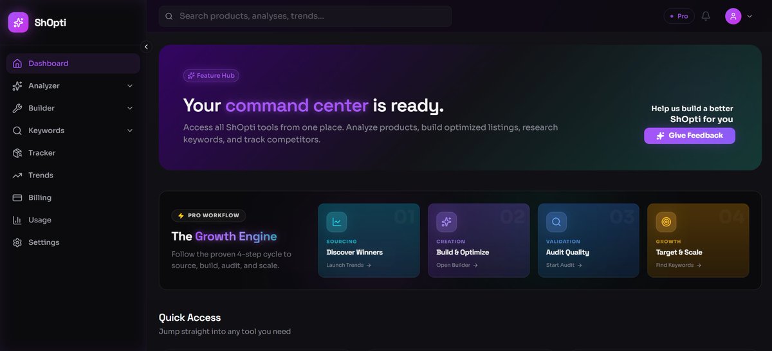Open the Usage menu item
Screen dimensions: 772x351
[x=73, y=220]
